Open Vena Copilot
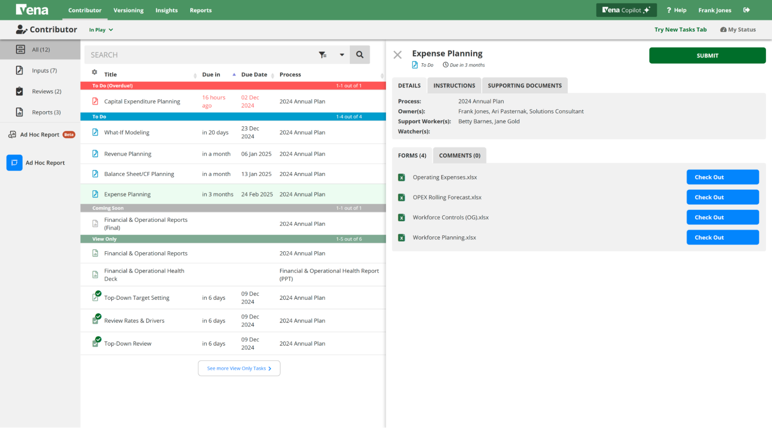The height and width of the screenshot is (428, 772). point(626,10)
